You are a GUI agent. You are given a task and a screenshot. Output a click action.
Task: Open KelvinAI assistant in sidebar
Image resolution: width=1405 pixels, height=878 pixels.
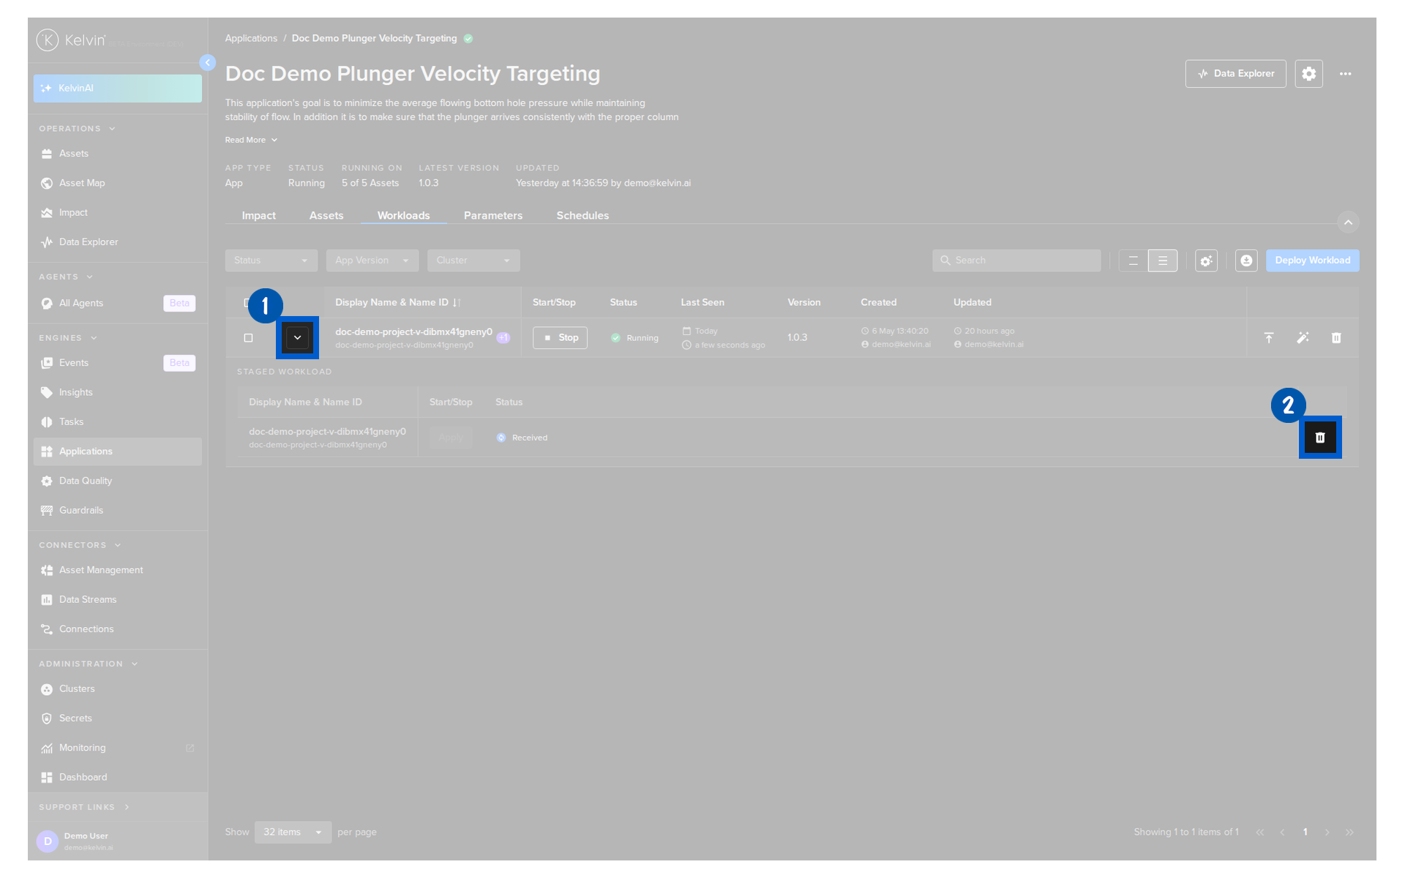click(x=117, y=89)
